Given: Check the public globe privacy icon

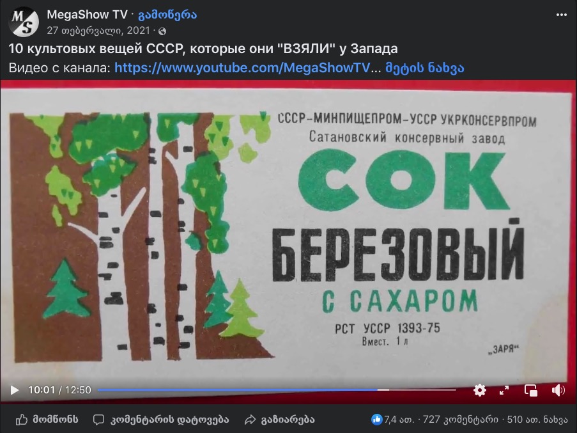Looking at the screenshot, I should (162, 31).
